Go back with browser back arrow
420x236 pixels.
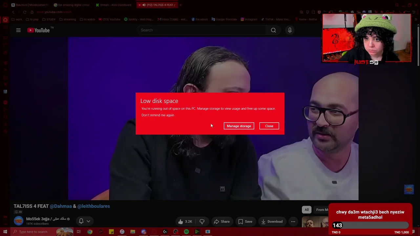(x=13, y=12)
